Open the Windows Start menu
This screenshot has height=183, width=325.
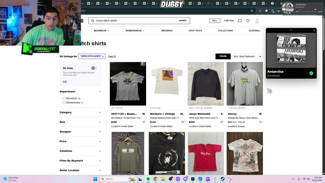pyautogui.click(x=95, y=179)
